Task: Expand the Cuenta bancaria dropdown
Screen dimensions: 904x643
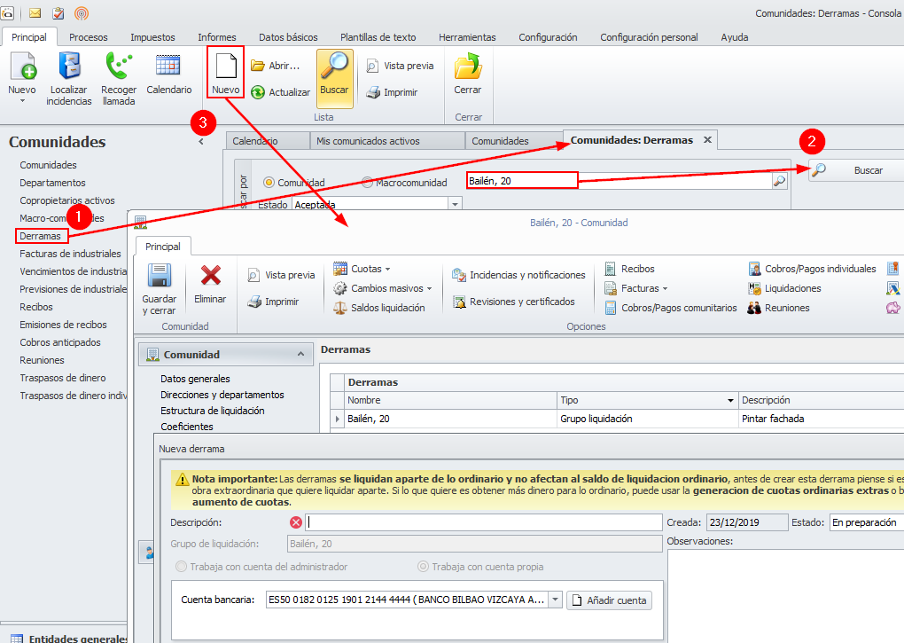Action: click(556, 600)
